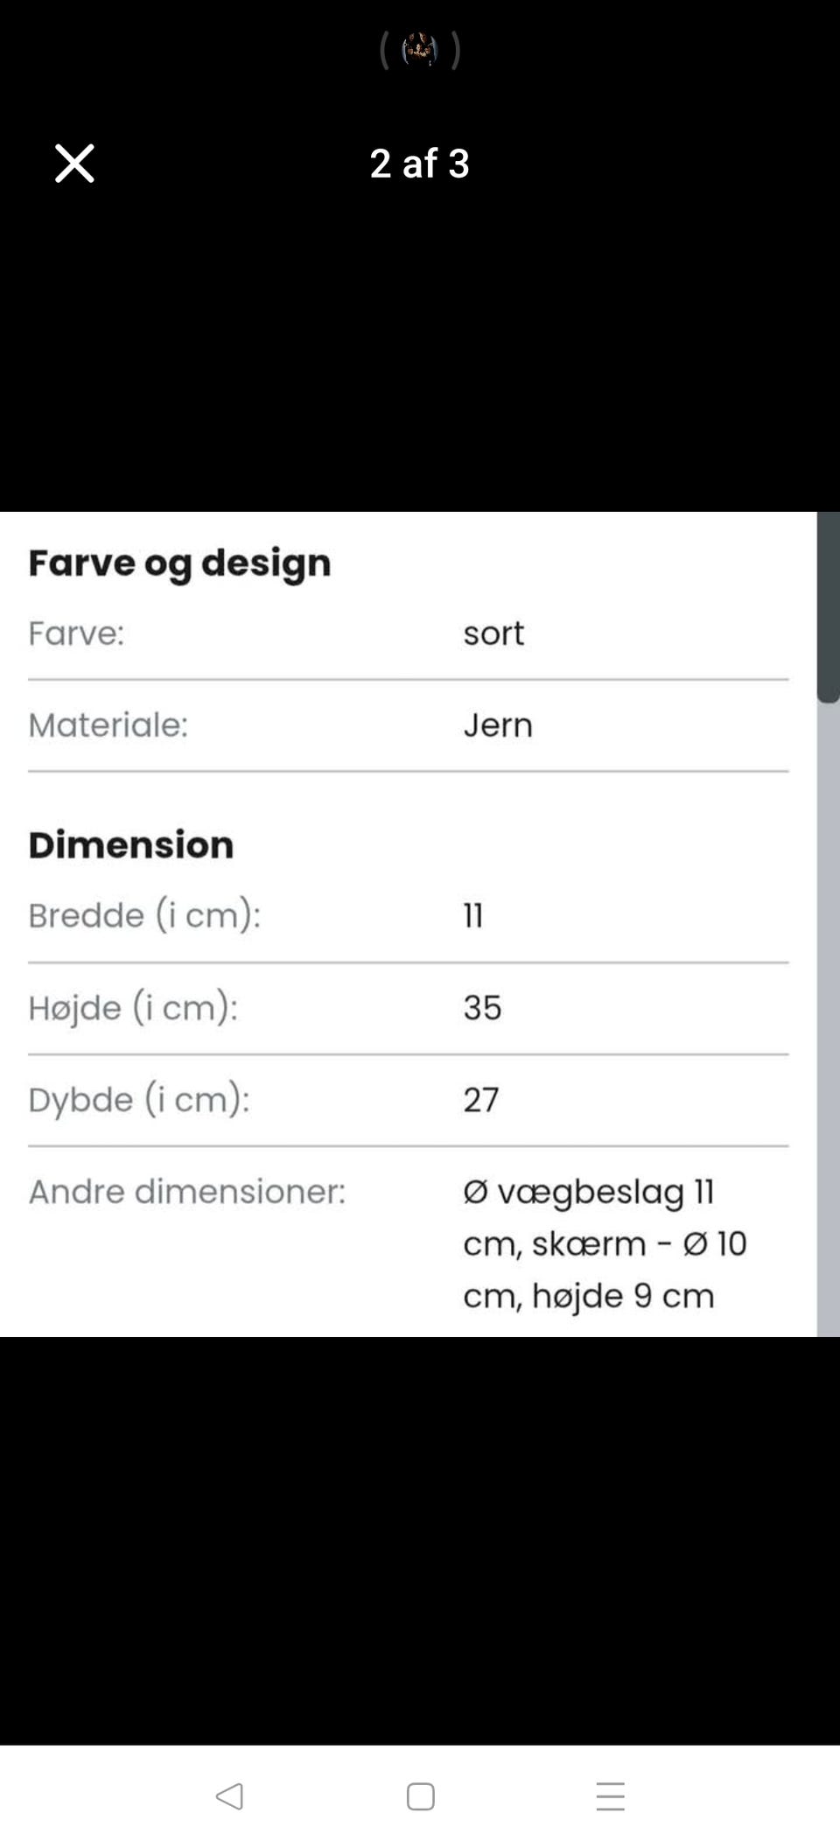Viewport: 840px width, 1848px height.
Task: Click the color value 'sort'
Action: click(x=493, y=633)
